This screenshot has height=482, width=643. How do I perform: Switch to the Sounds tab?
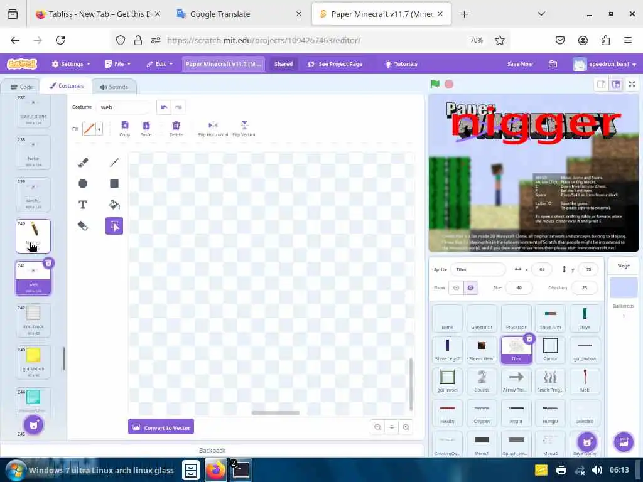point(114,87)
